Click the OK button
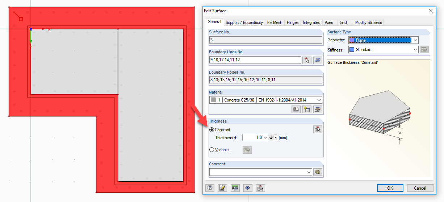 [x=390, y=188]
